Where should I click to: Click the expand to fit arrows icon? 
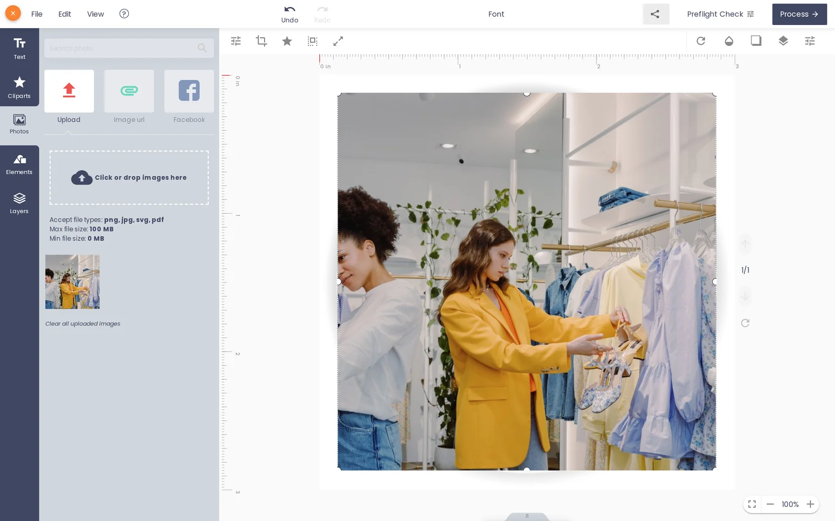[338, 41]
